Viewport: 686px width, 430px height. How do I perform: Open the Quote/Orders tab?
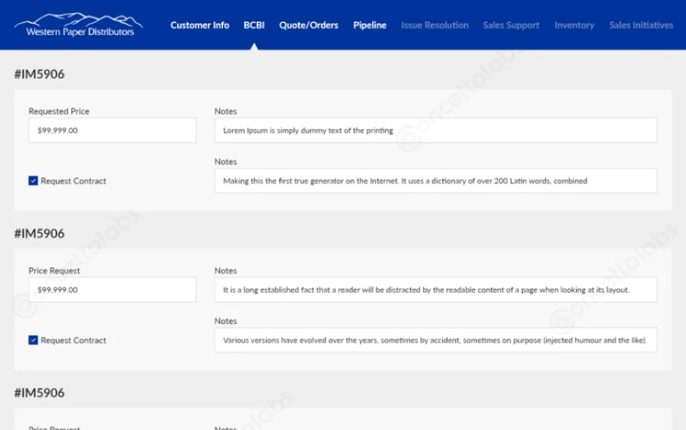coord(308,25)
